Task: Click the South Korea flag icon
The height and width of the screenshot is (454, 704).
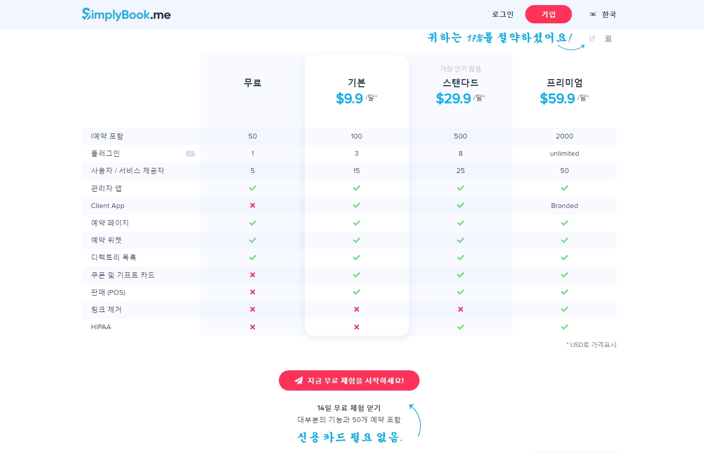Action: (x=593, y=14)
